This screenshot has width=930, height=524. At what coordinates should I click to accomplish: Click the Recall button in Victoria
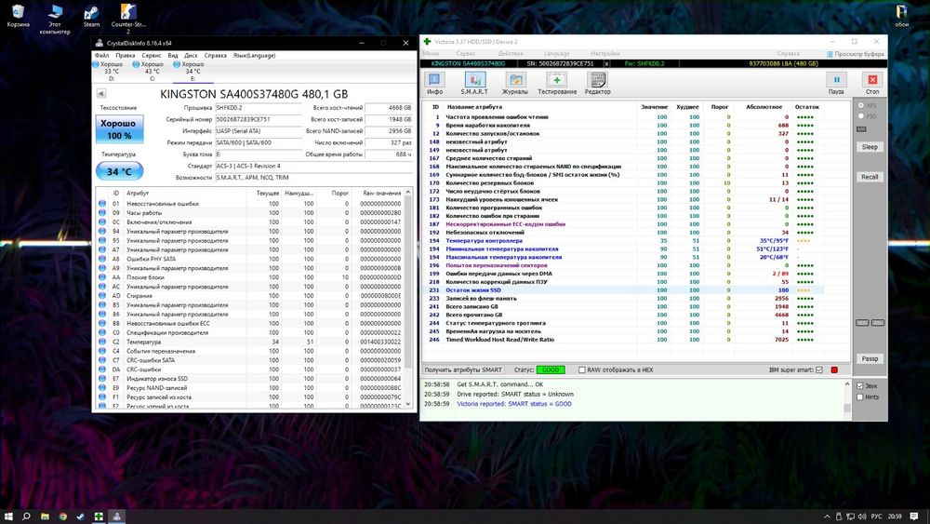coord(870,177)
